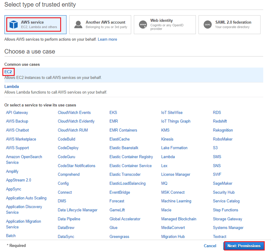
Task: Open the Learn more link
Action: 107,39
